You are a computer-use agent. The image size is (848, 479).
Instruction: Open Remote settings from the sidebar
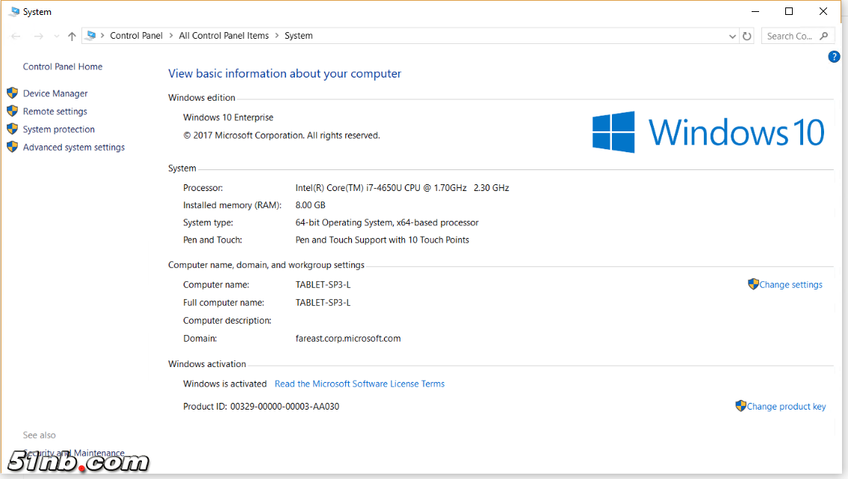tap(55, 111)
